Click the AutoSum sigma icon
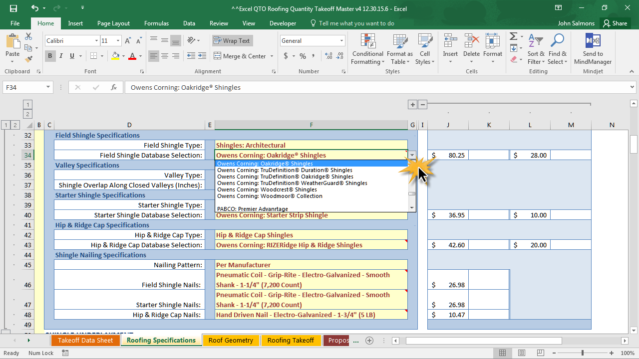 [x=513, y=36]
